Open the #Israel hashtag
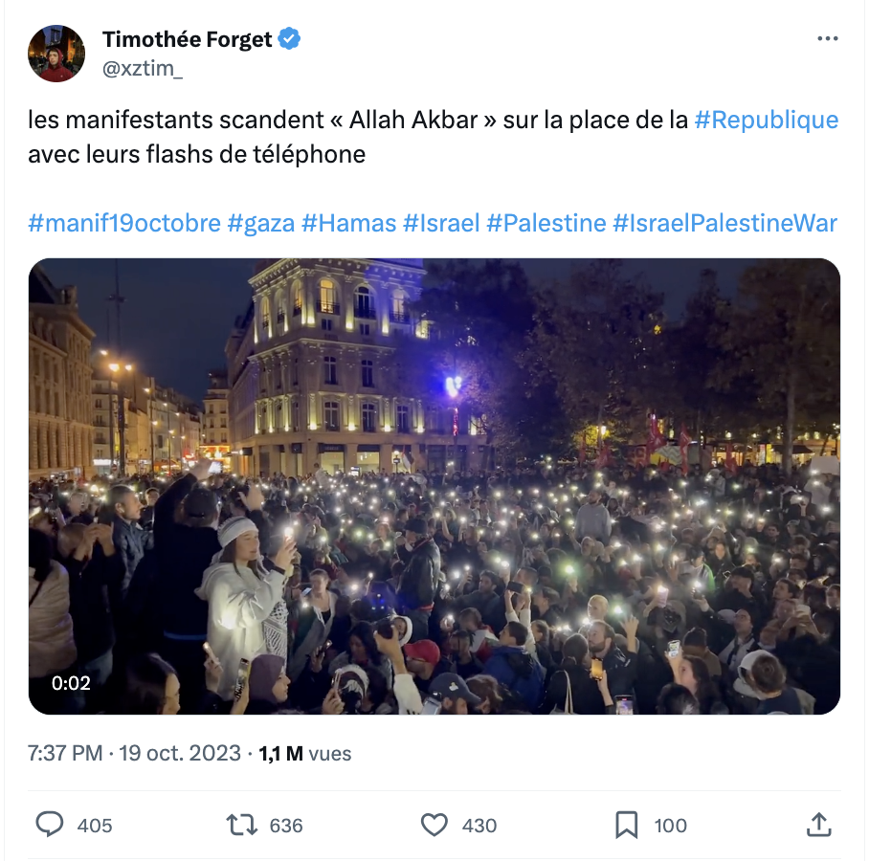This screenshot has width=869, height=861. coord(441,223)
